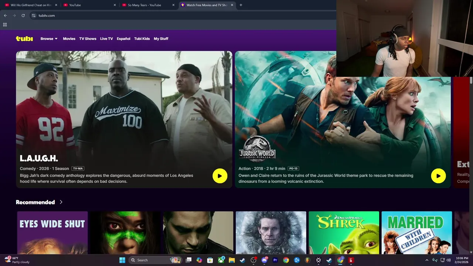The width and height of the screenshot is (473, 266).
Task: Open Microsoft Store from taskbar
Action: [x=210, y=260]
